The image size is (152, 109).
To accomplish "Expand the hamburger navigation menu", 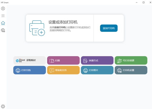I will pyautogui.click(x=3, y=16).
